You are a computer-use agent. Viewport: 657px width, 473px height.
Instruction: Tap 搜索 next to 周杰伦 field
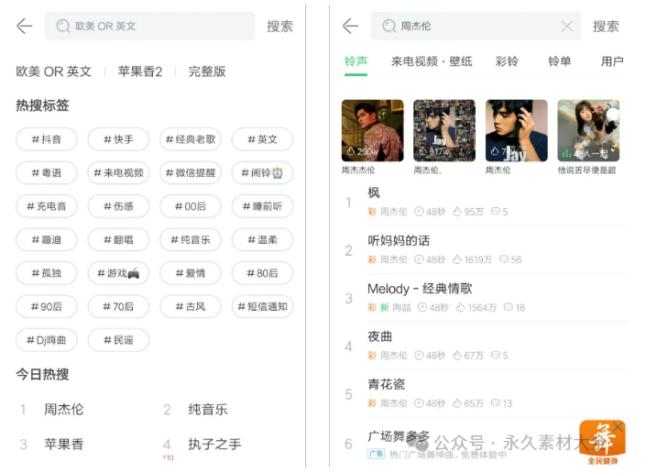point(606,27)
